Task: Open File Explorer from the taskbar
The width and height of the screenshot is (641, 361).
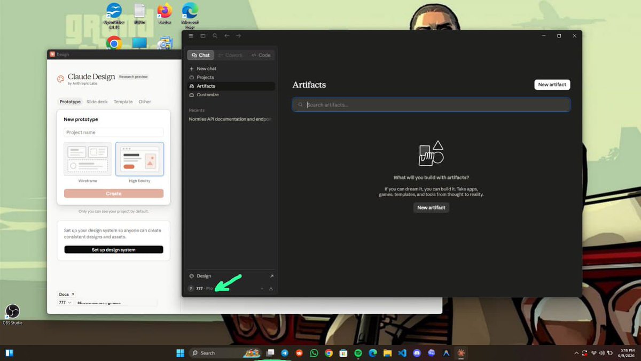Action: [387, 353]
